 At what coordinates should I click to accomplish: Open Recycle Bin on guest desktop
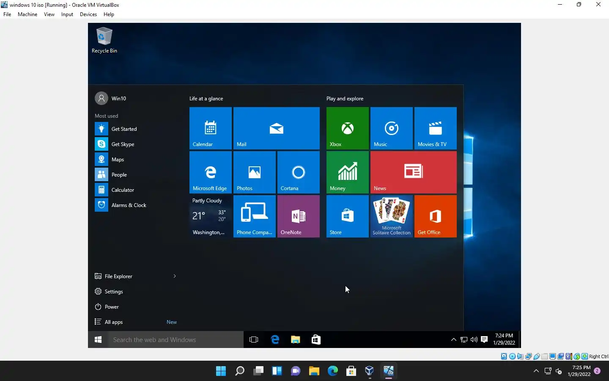pos(104,41)
